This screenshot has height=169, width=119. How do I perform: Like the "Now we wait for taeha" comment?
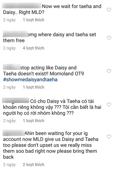click(x=109, y=10)
